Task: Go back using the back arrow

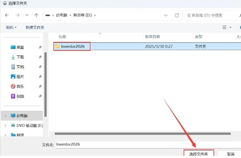Action: coord(7,15)
